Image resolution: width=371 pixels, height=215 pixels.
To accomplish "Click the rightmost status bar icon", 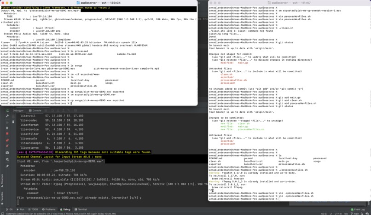I will [x=367, y=214].
